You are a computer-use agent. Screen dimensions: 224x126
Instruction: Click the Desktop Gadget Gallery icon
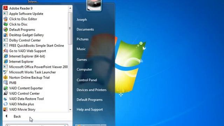coord(6,35)
